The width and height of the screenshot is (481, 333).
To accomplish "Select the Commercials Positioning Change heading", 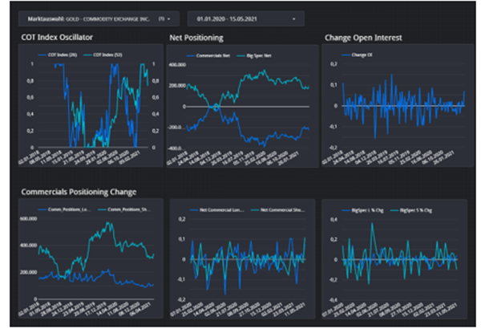I will [x=79, y=192].
